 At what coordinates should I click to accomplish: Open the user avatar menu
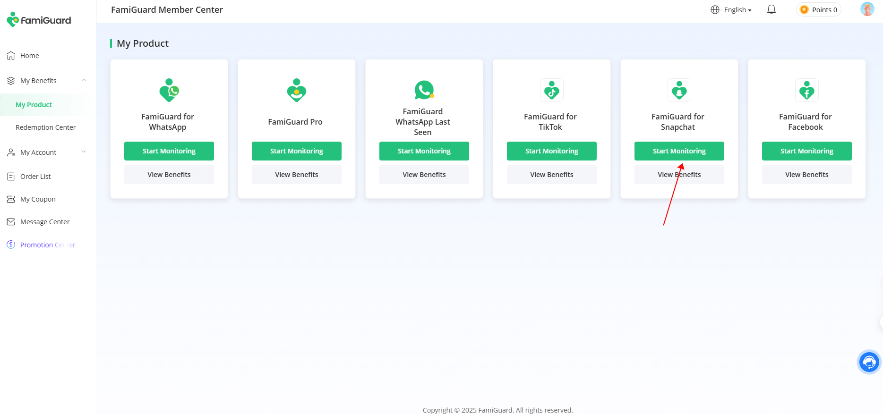pos(867,9)
